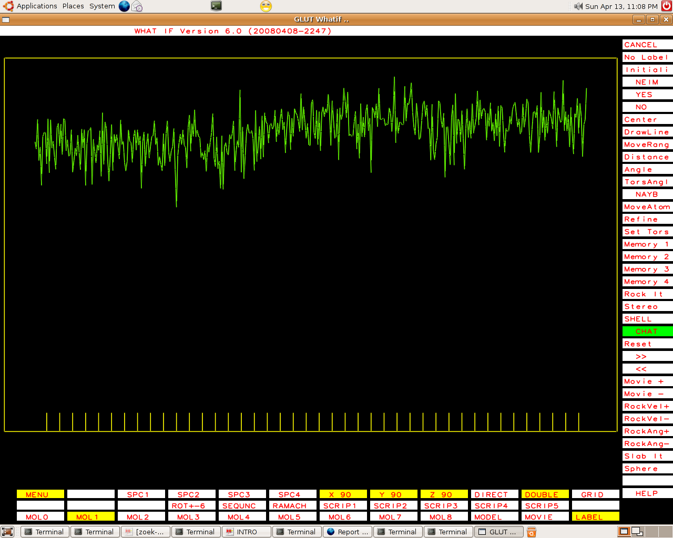Click the RAMACH button
Screen dimensions: 673x538
(292, 505)
